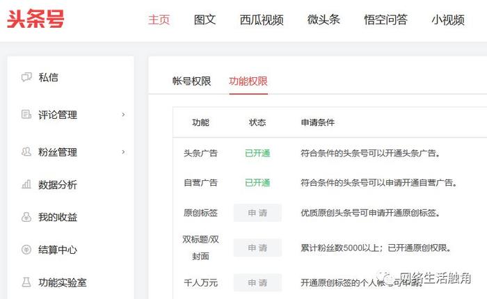Click the 双标题/双封面 function name
The height and width of the screenshot is (299, 487).
(200, 248)
